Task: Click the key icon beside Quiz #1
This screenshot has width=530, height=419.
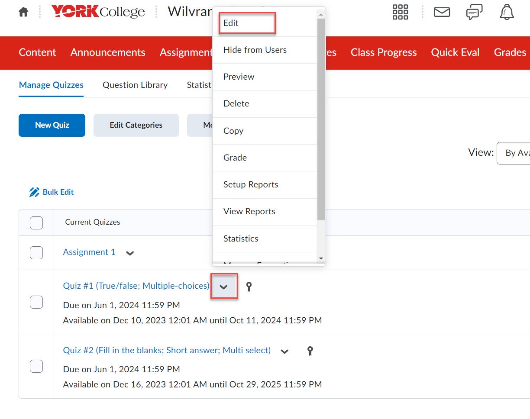Action: pos(249,286)
